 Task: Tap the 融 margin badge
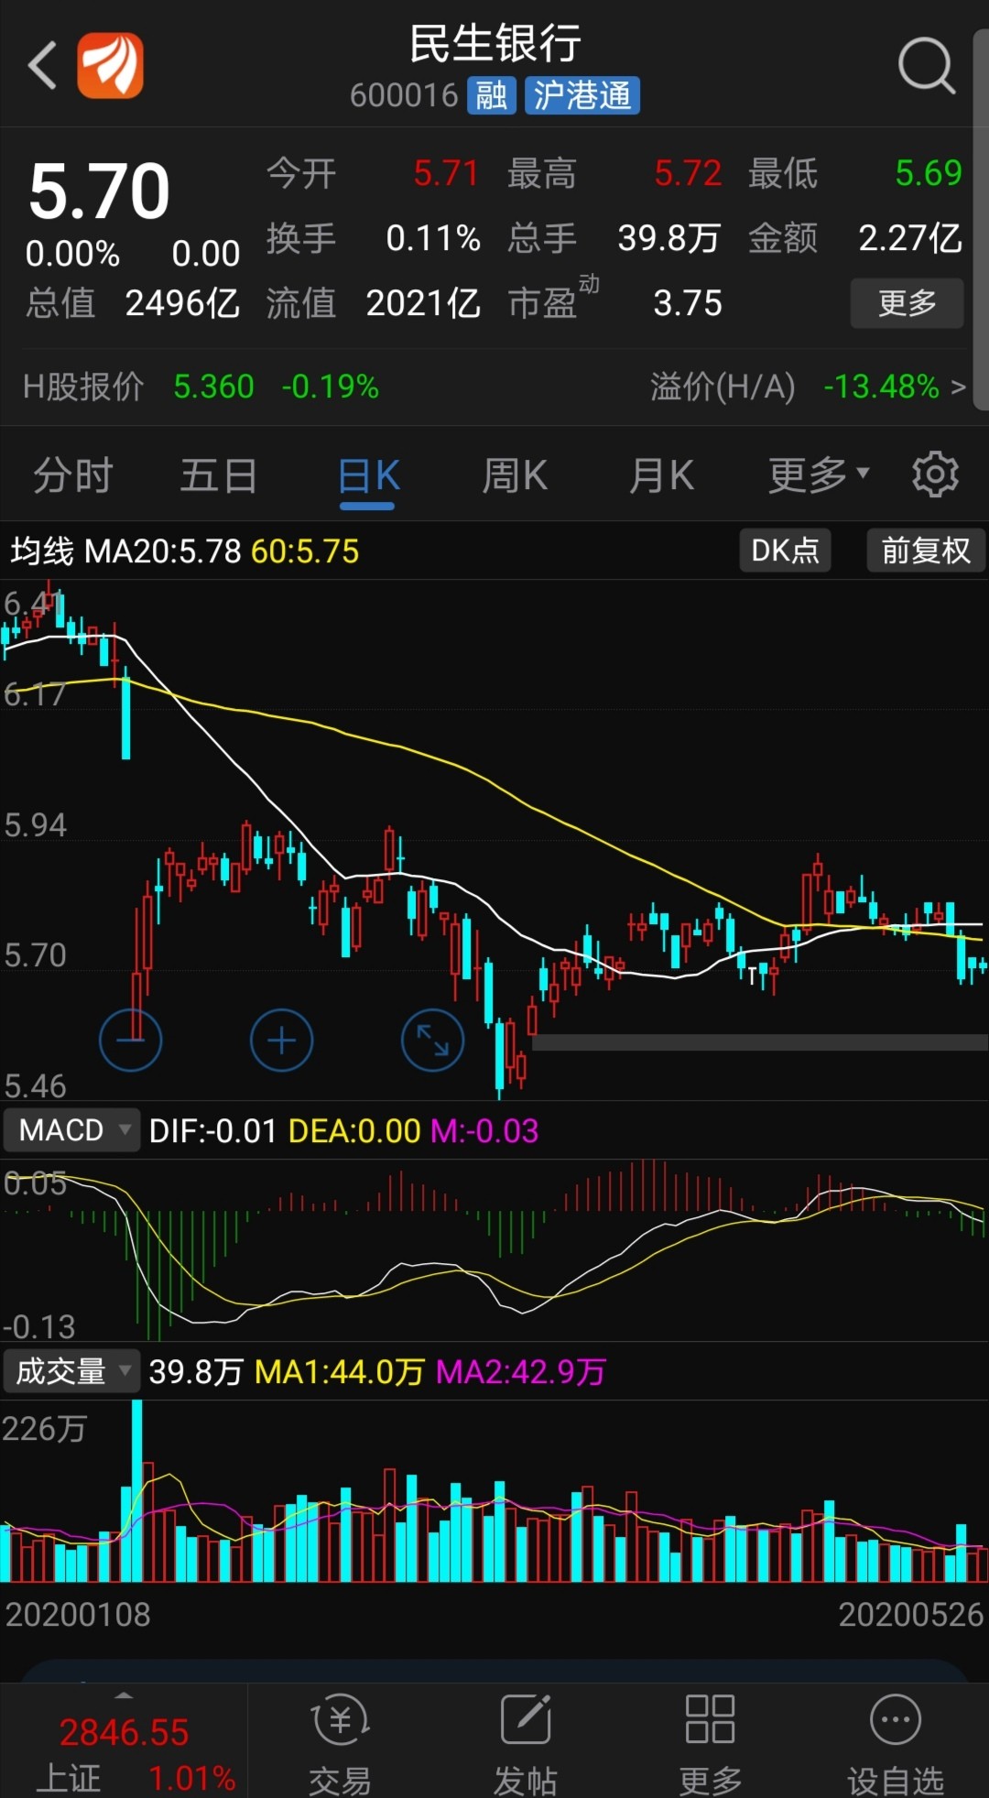[492, 95]
